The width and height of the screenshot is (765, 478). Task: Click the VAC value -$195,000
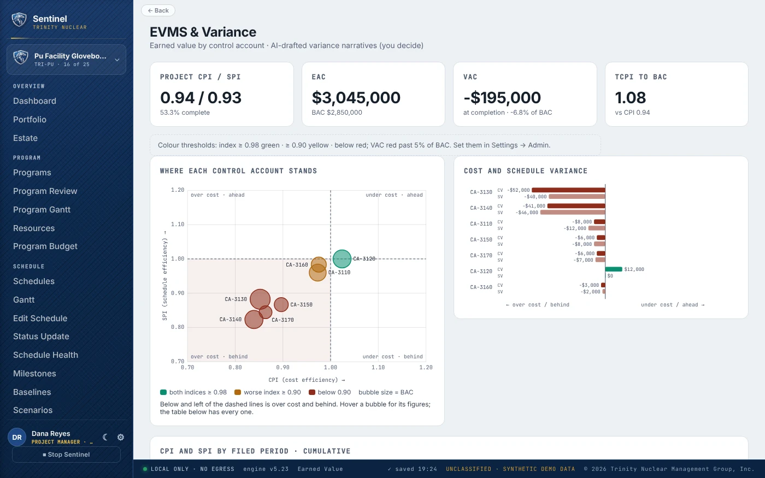502,98
